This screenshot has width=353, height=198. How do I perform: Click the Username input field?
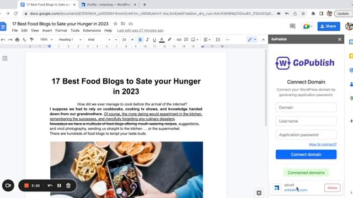click(x=306, y=121)
